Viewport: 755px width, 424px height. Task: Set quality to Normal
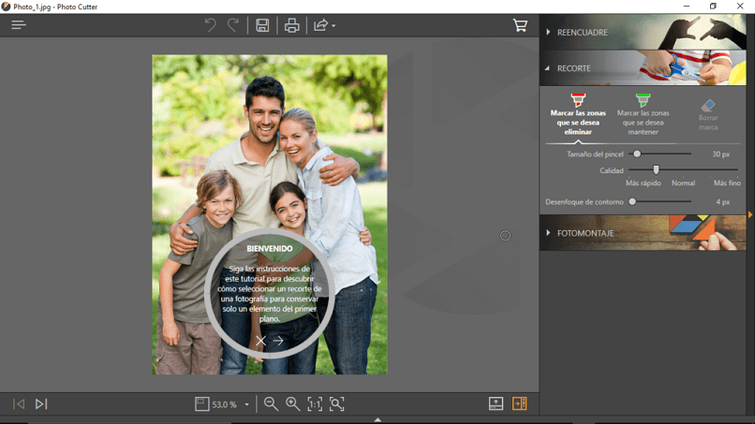tap(683, 183)
